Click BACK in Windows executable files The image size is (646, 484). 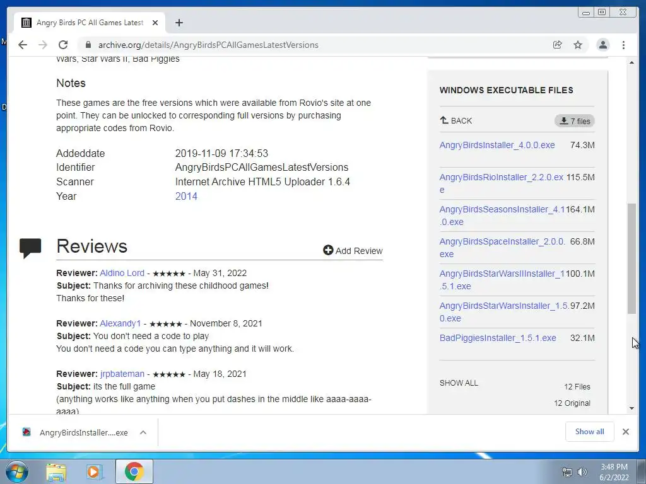(x=456, y=120)
